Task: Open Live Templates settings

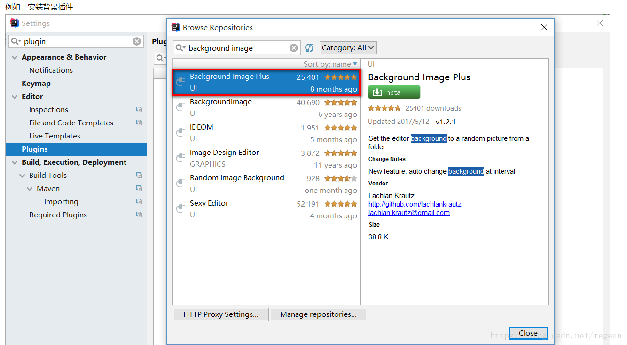Action: (55, 136)
